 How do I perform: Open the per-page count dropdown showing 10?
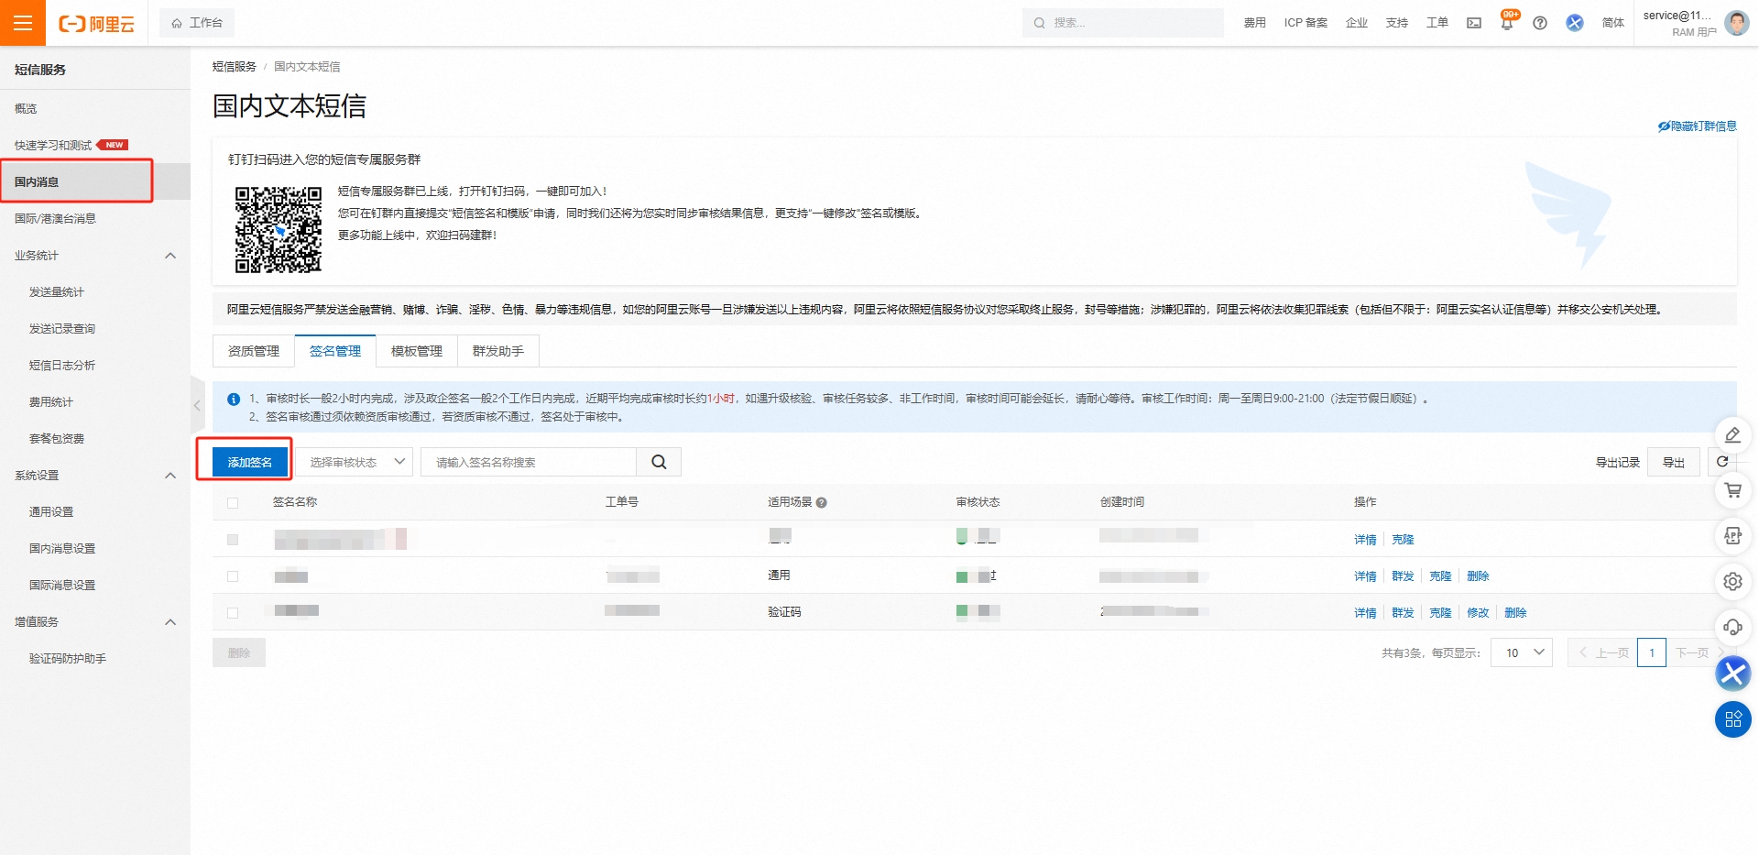click(x=1522, y=652)
